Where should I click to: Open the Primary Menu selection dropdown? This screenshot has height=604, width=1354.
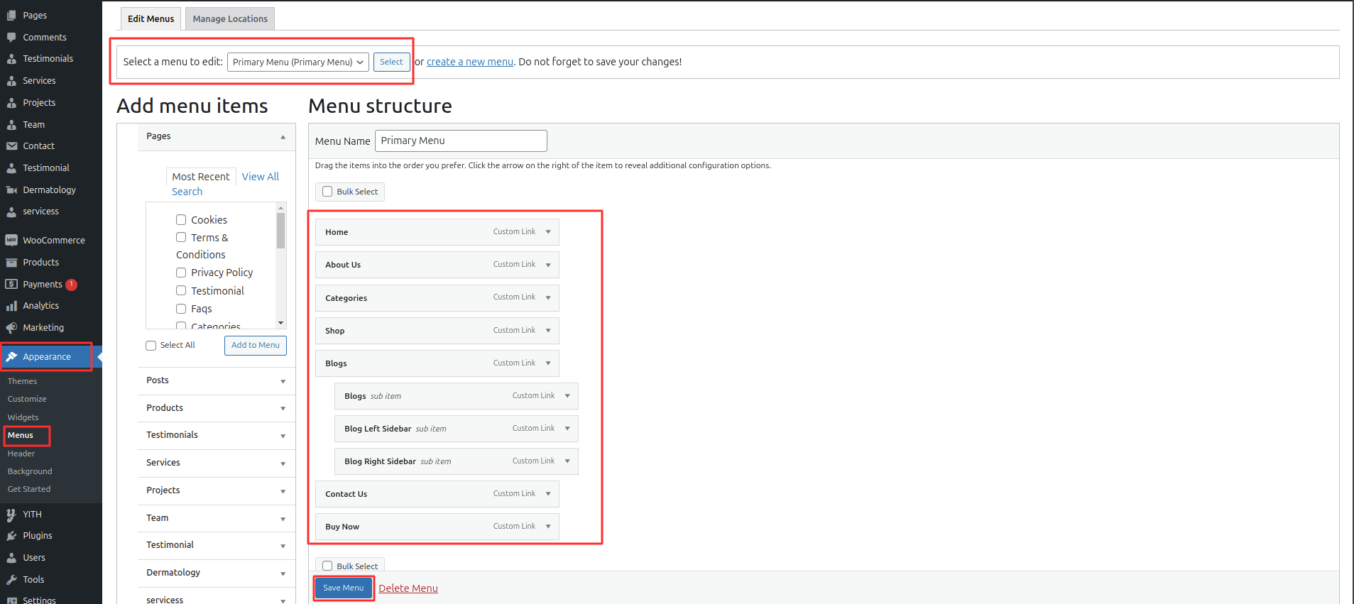[297, 62]
